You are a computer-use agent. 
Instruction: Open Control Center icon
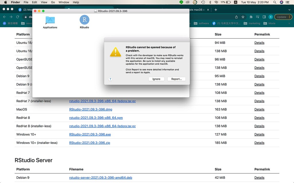[287, 2]
